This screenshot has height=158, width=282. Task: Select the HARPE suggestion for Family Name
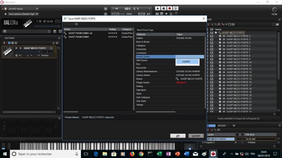coord(187,61)
